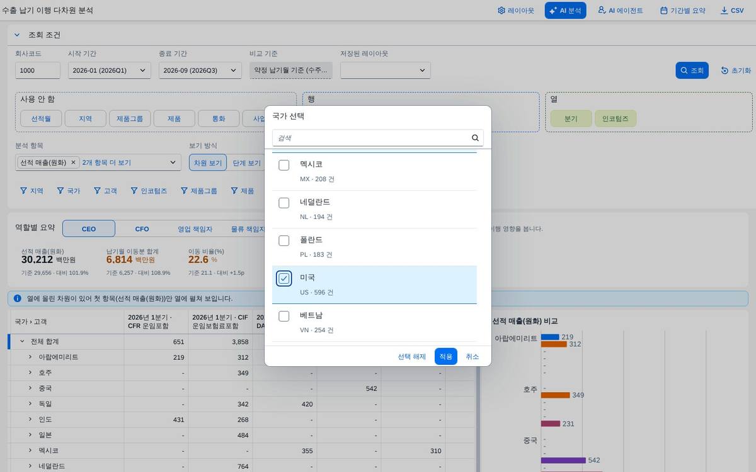Click the 제품그룹 dimension chip
The image size is (756, 472).
point(130,118)
